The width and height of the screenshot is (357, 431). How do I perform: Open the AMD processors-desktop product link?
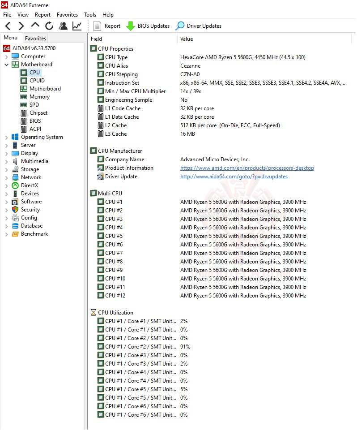coord(247,168)
